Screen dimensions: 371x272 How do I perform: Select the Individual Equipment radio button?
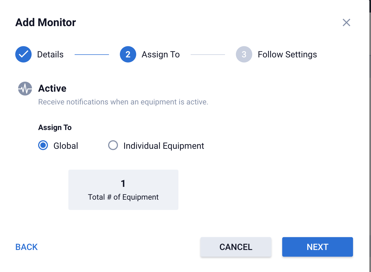113,145
